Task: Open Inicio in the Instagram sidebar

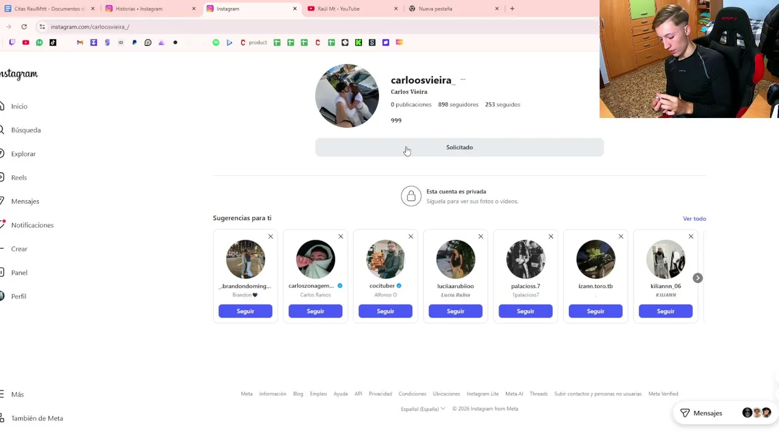Action: [x=13, y=106]
